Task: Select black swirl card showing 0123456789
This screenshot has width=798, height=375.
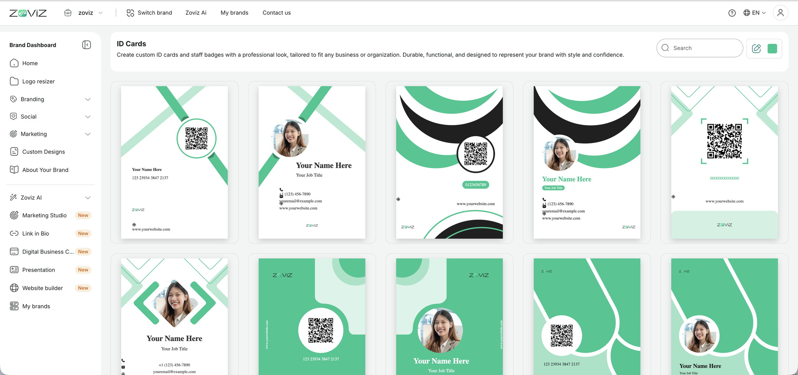Action: (x=449, y=162)
